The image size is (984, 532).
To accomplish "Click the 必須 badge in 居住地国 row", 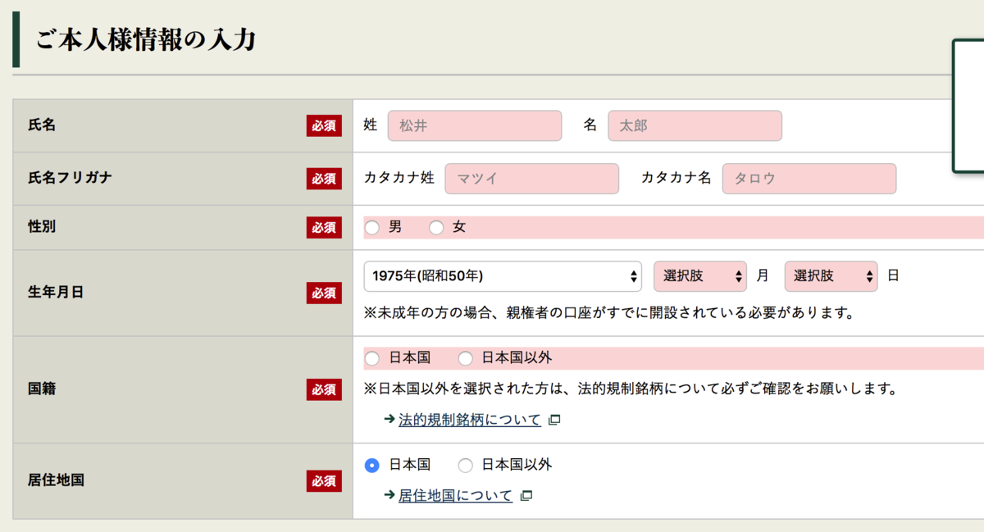I will pos(324,480).
